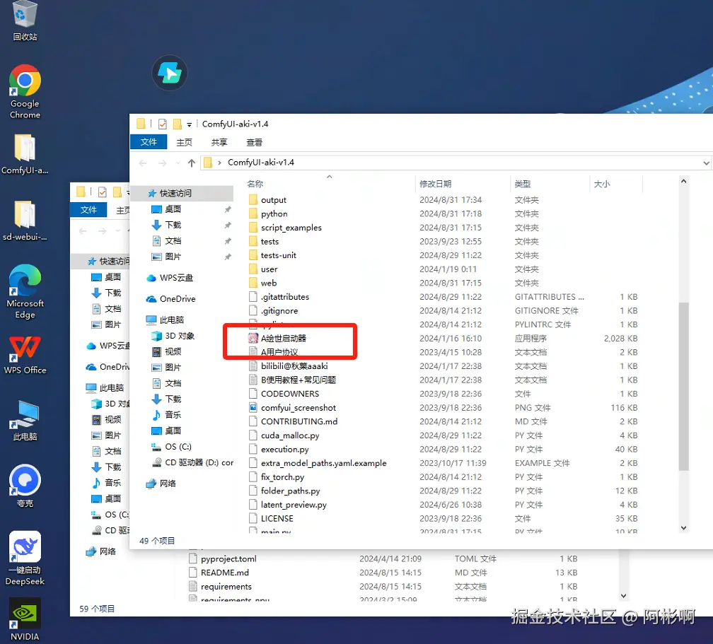The image size is (713, 644).
Task: Click the scroll down arrow of file list
Action: 683,527
